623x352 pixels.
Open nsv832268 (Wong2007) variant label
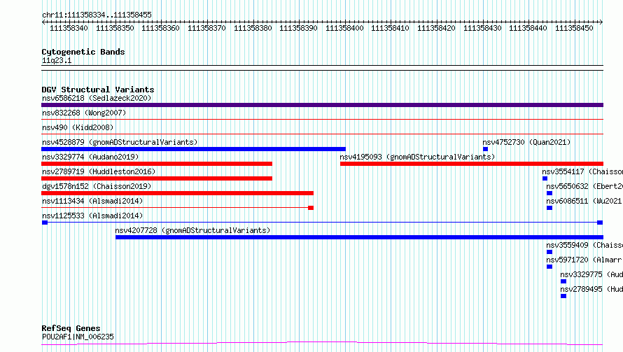coord(84,113)
